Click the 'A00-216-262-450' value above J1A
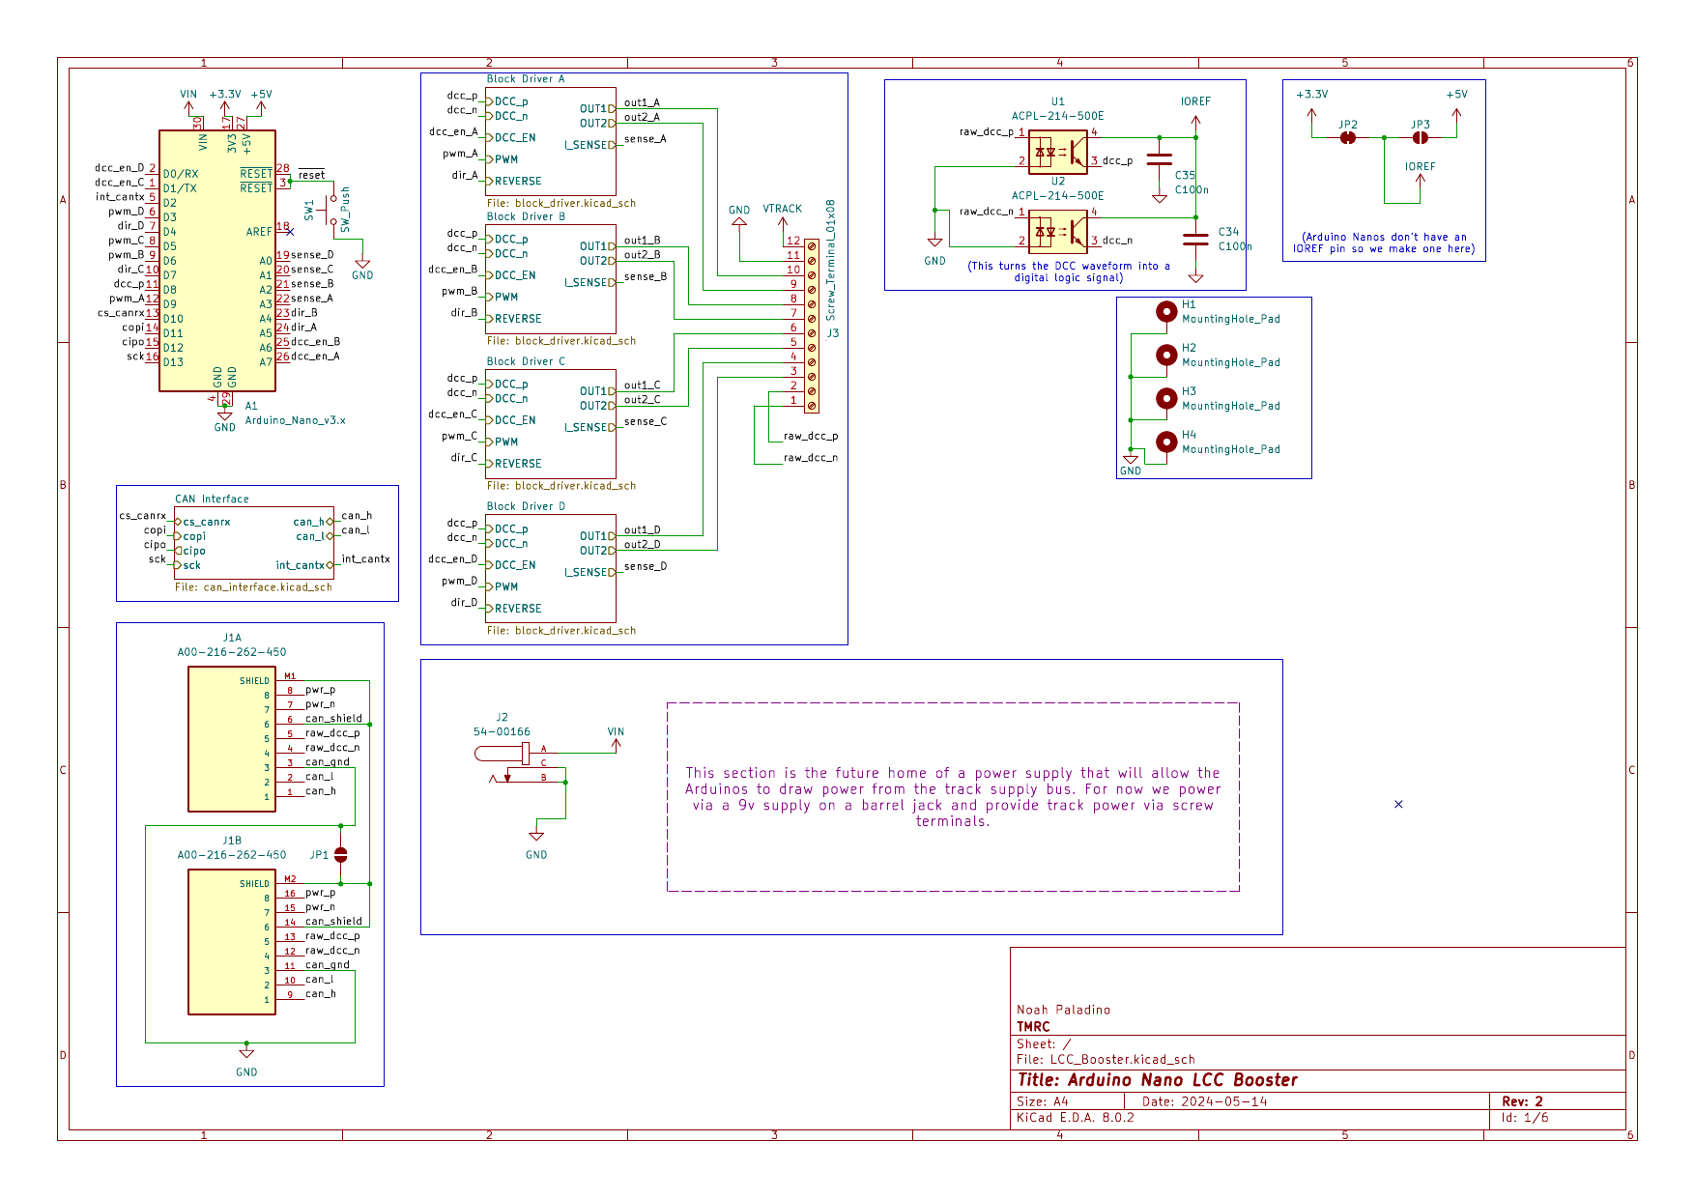 point(232,652)
